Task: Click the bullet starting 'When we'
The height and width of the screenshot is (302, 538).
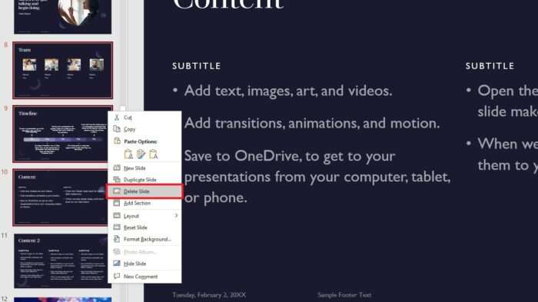Action: 507,154
